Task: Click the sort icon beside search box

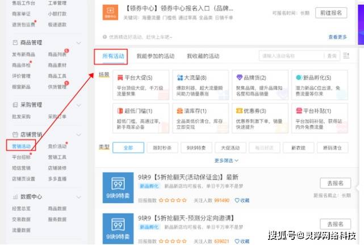Action: pos(346,56)
